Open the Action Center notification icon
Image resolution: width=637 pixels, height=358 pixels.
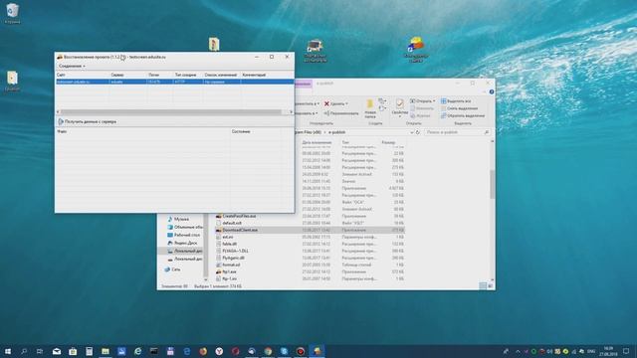[x=626, y=351]
